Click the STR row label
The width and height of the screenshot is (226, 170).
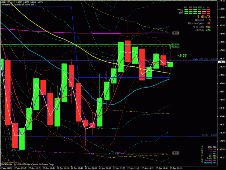point(181,11)
